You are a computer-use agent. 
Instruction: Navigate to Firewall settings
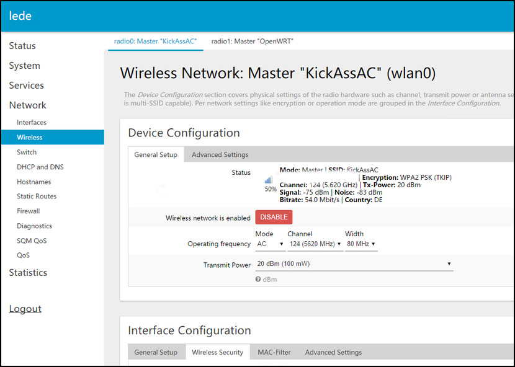point(28,211)
